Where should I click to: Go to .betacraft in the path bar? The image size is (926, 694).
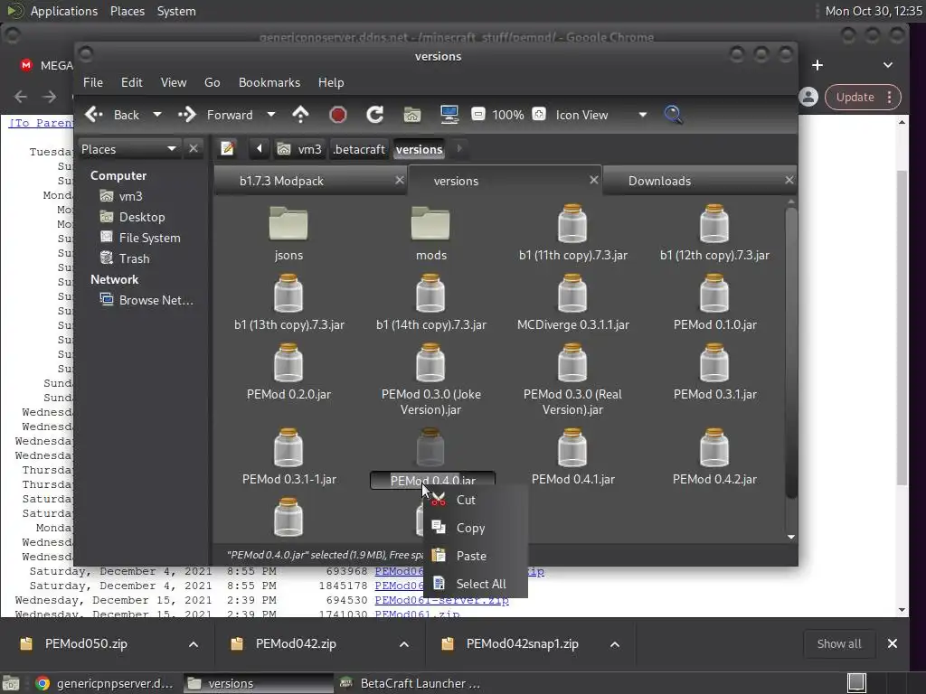pos(358,149)
